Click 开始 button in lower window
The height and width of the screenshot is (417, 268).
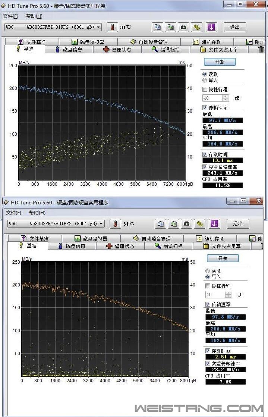[x=223, y=258]
